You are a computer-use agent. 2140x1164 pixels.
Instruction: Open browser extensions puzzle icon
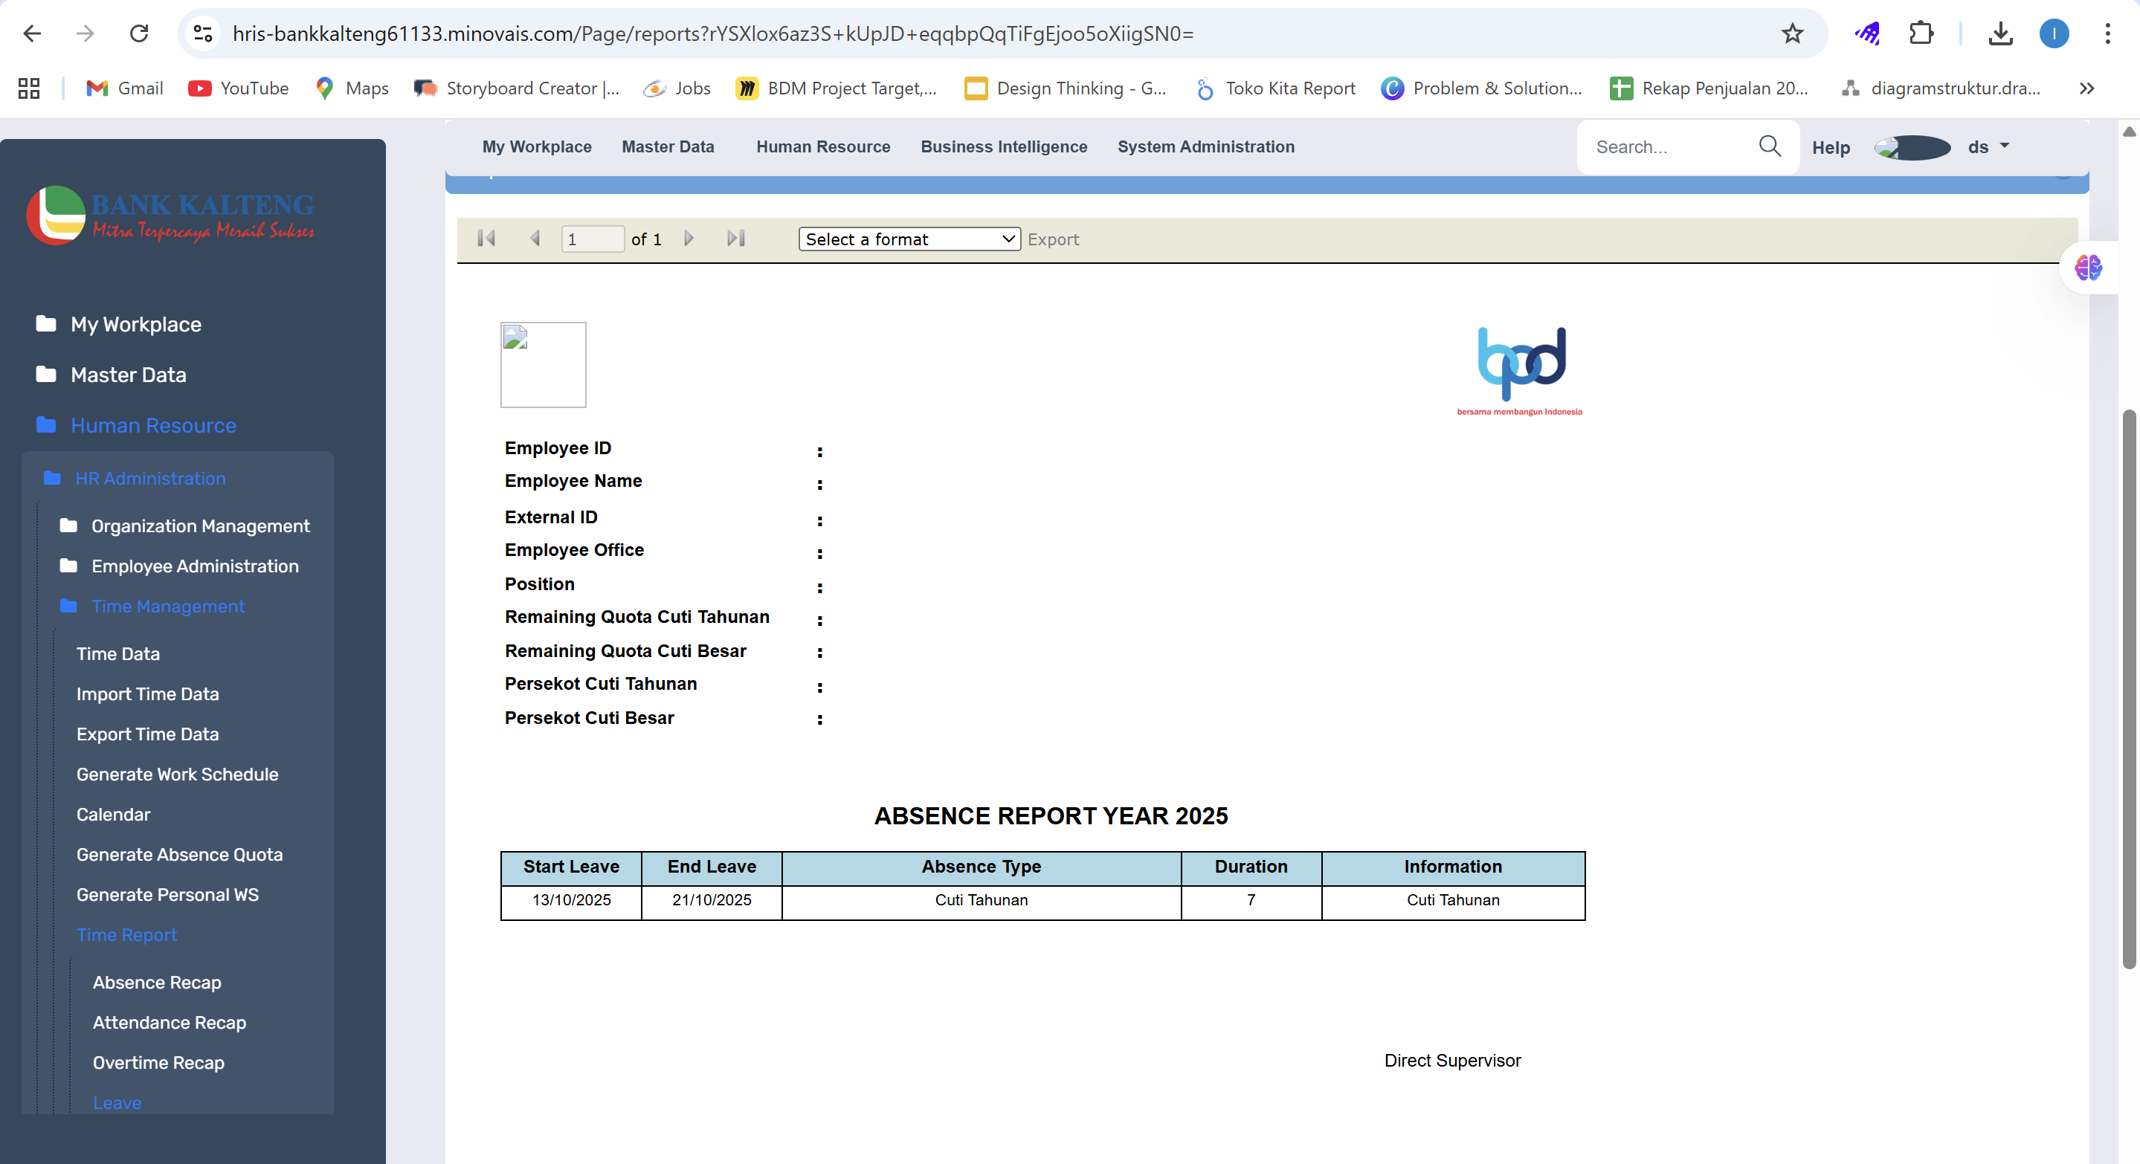point(1921,34)
